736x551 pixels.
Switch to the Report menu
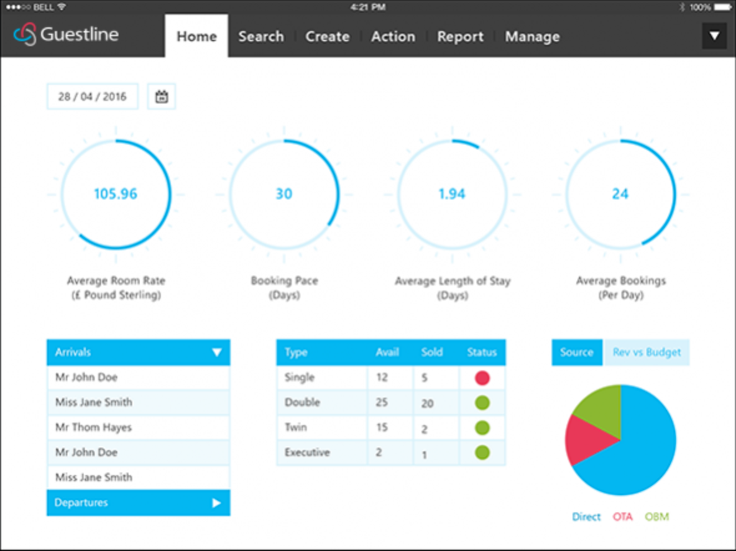(x=460, y=36)
